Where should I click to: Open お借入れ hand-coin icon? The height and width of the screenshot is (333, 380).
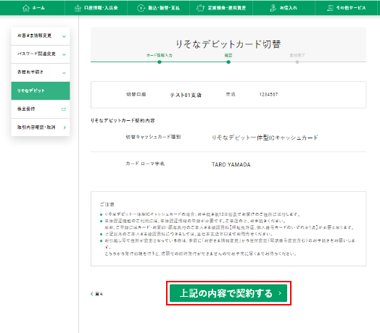(x=273, y=8)
